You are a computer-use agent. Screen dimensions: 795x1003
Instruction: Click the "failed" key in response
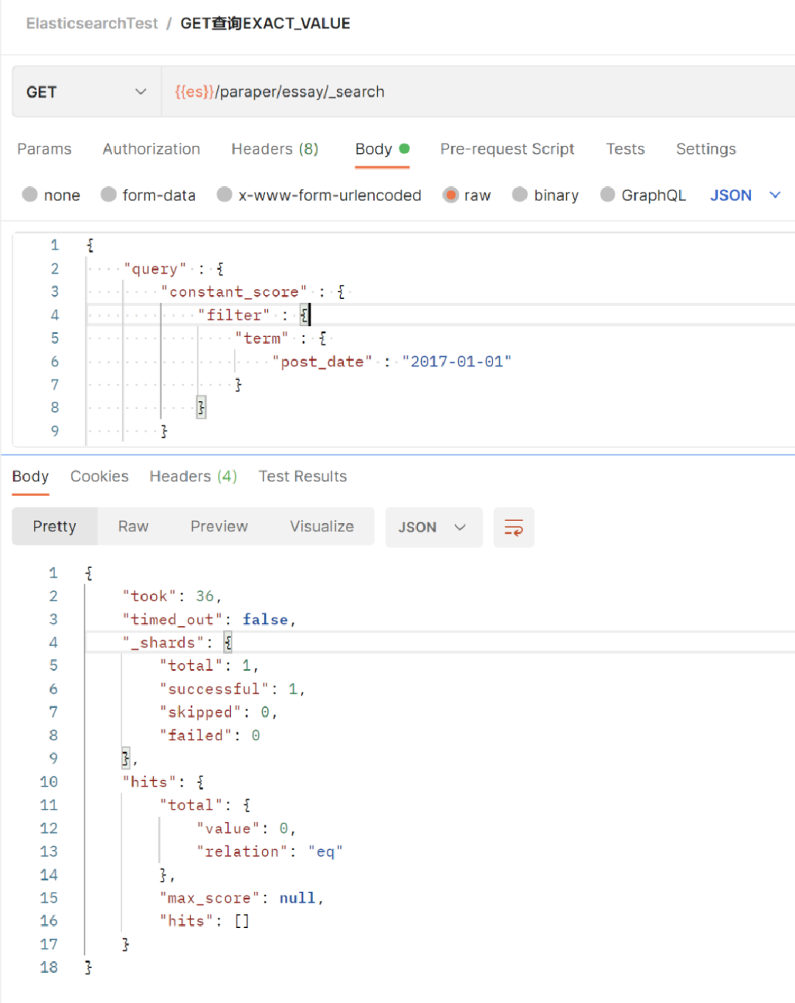[196, 735]
